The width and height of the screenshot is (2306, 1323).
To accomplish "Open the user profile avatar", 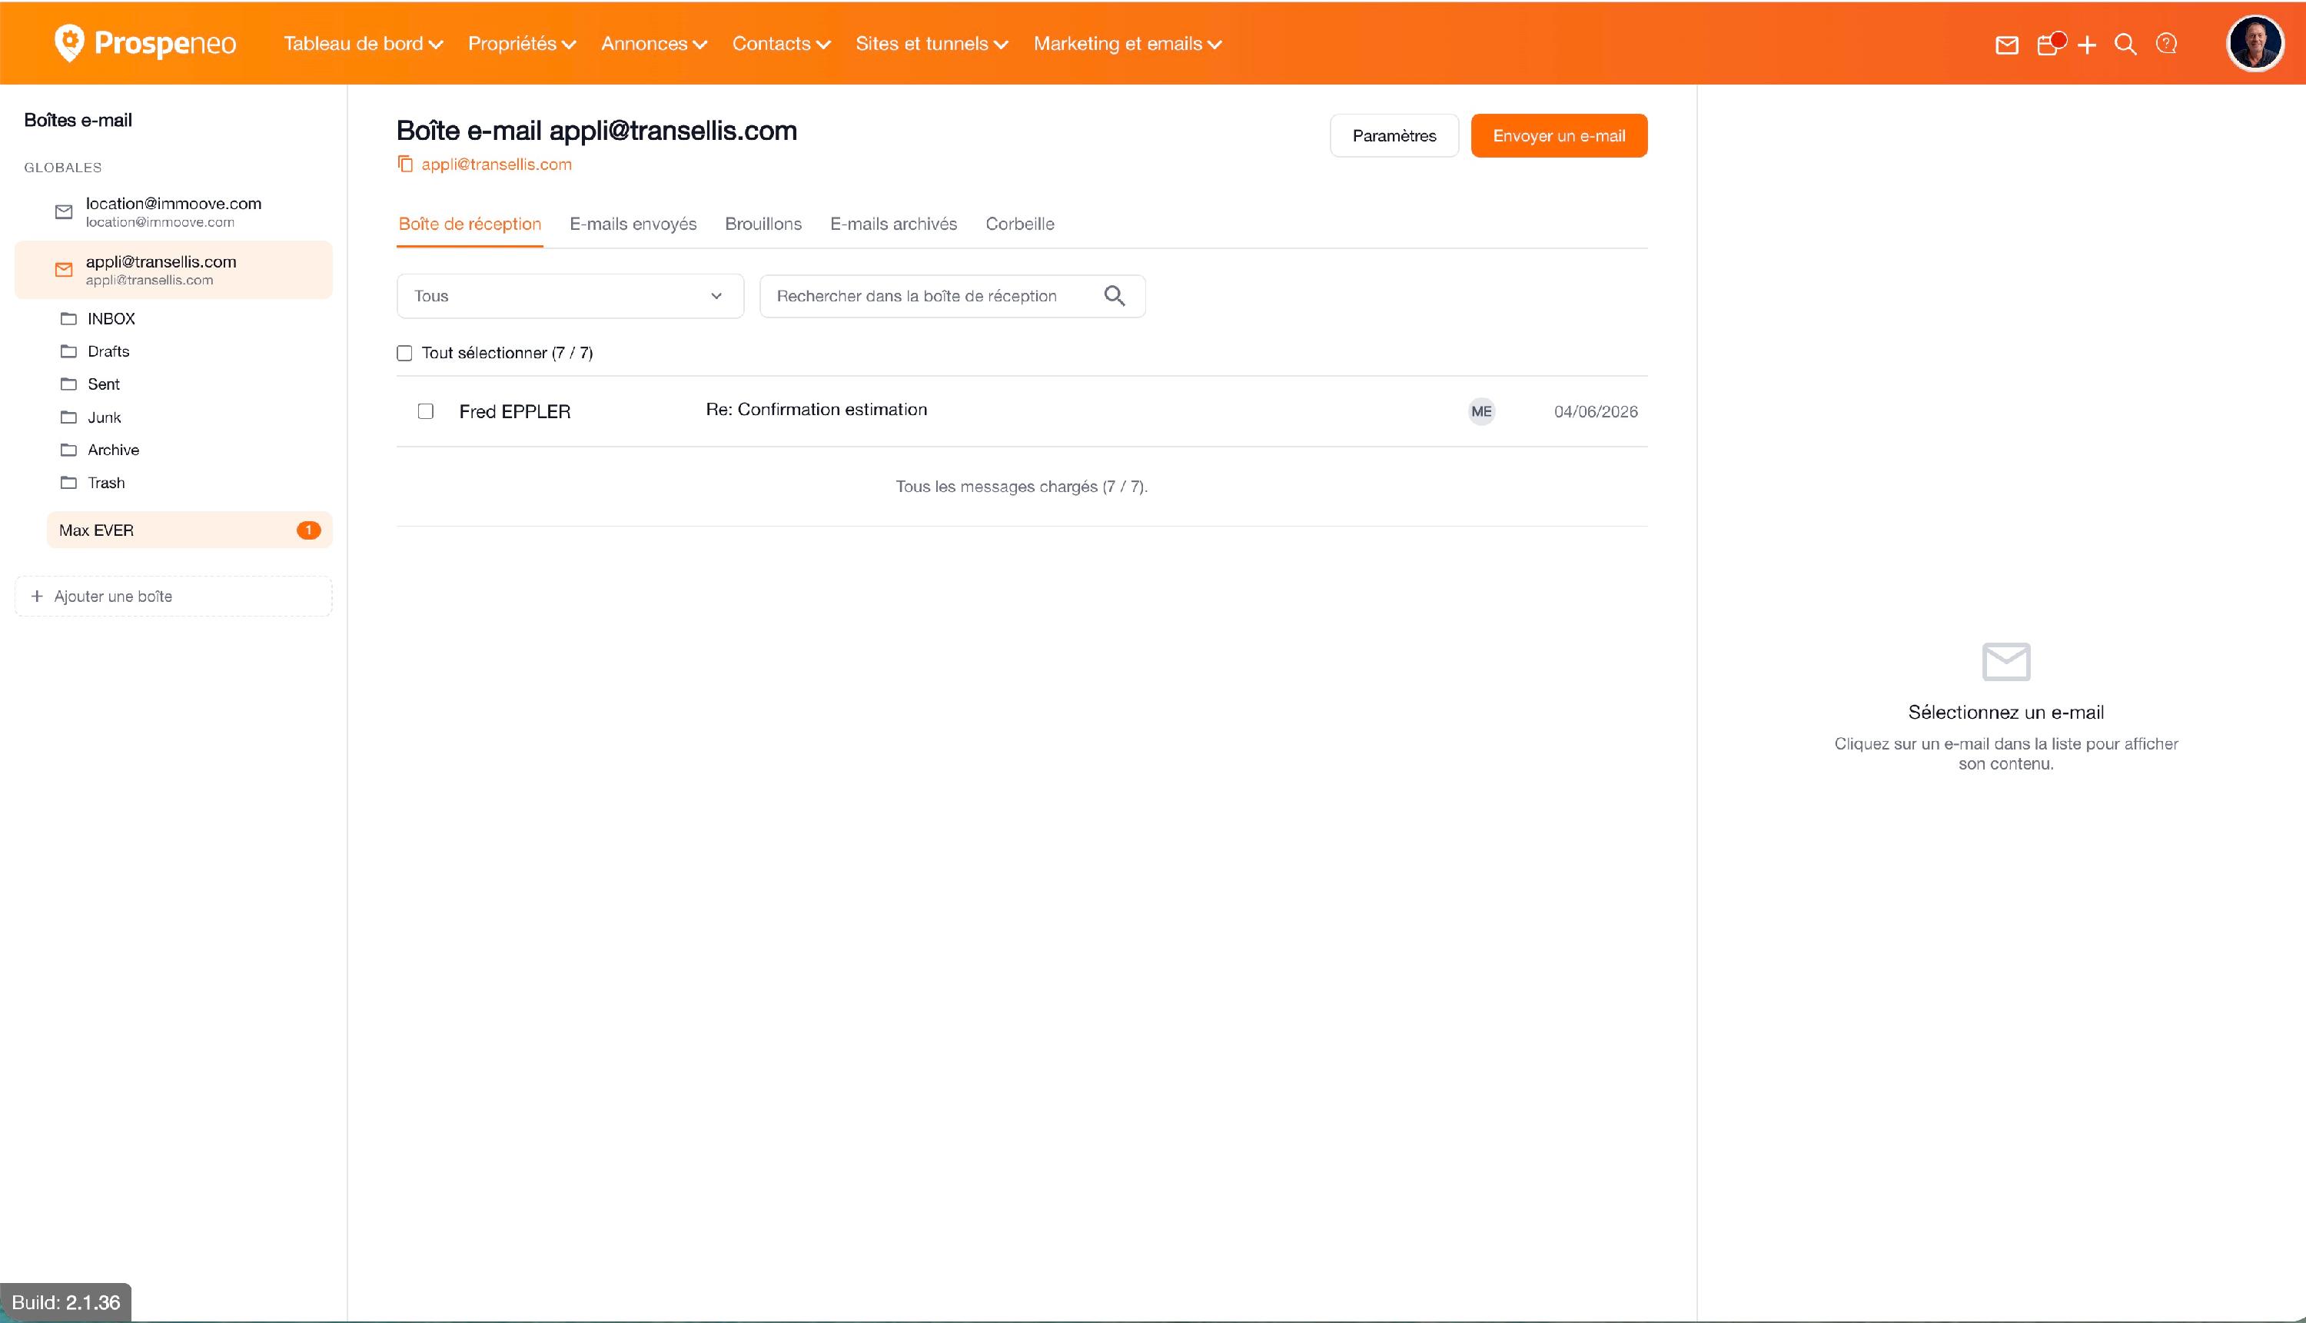I will (2254, 43).
